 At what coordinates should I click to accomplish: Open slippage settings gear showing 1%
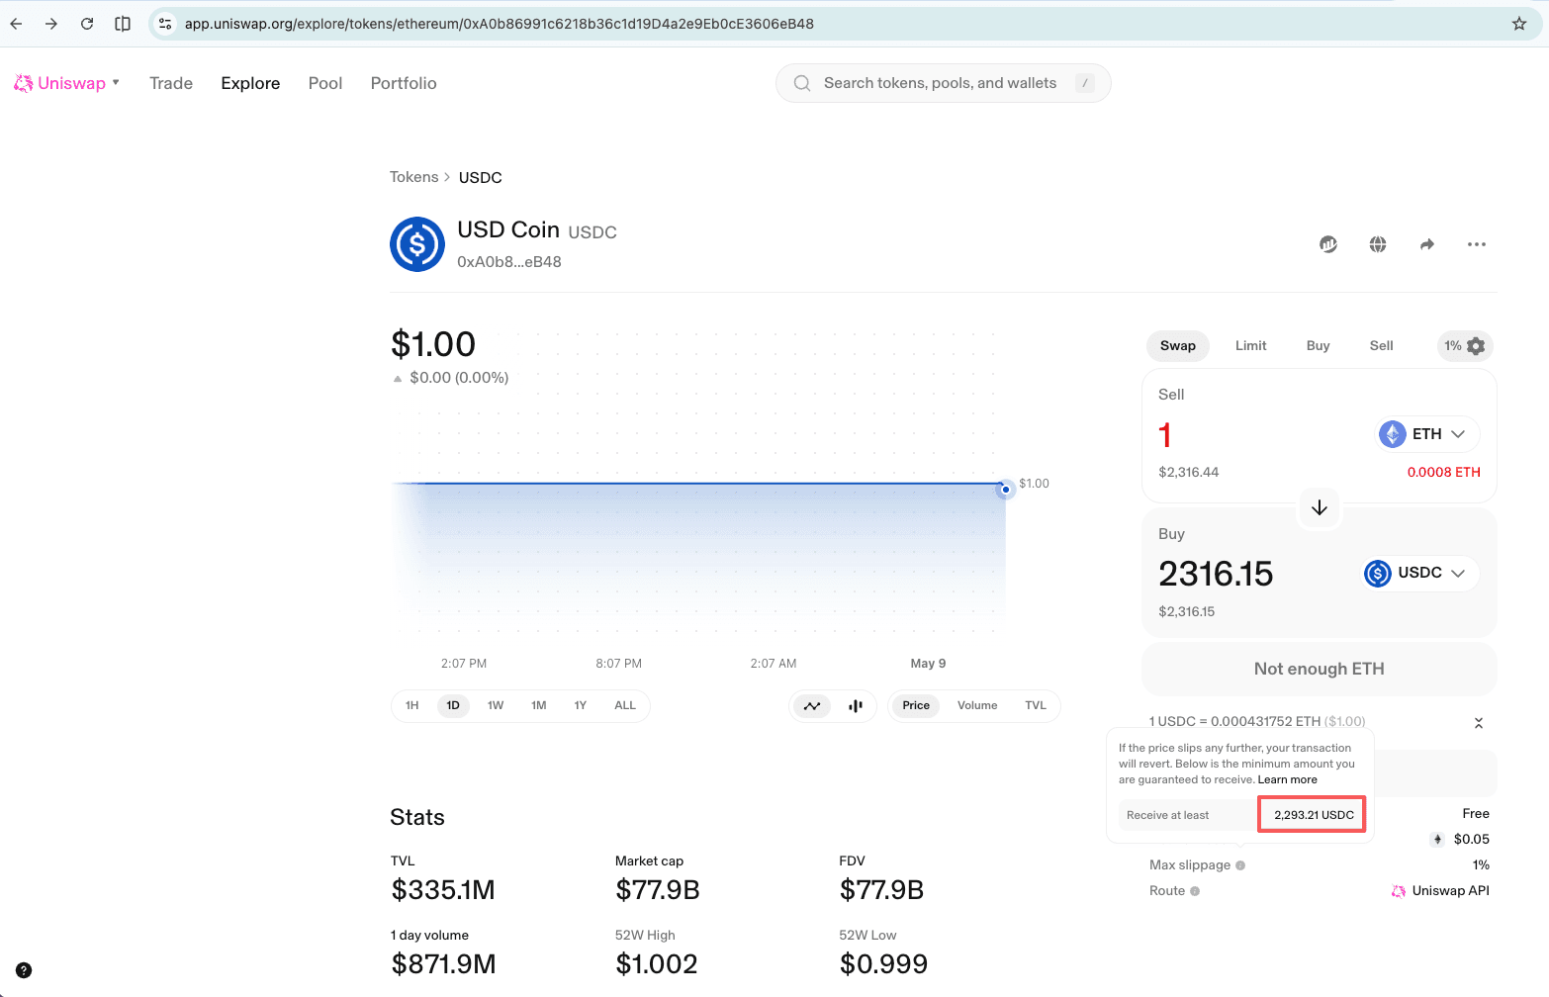pos(1465,345)
